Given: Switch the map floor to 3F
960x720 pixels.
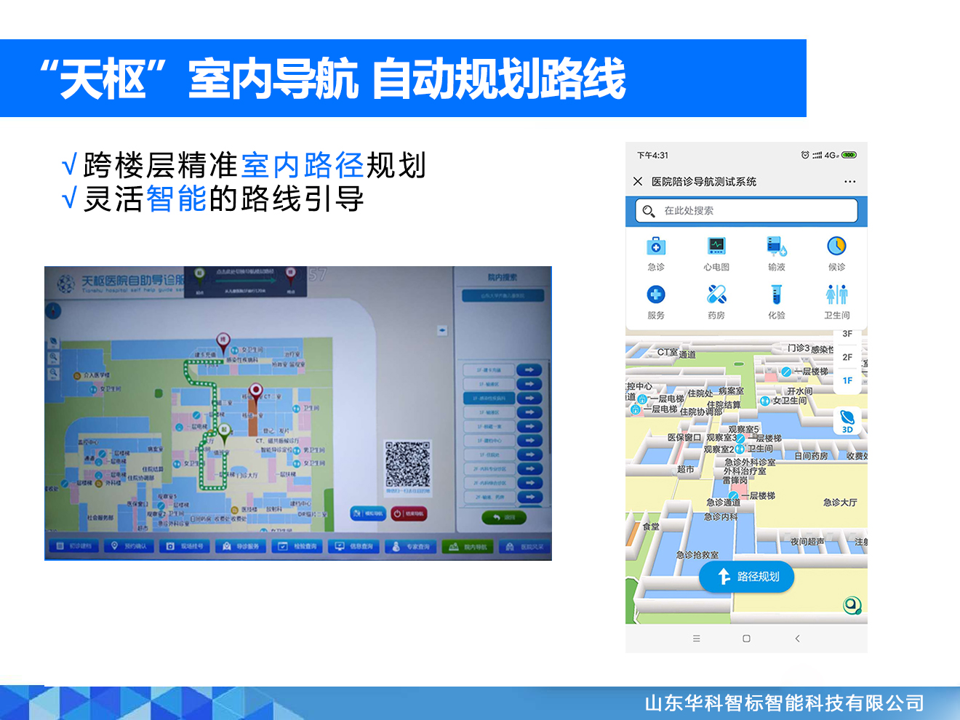Looking at the screenshot, I should pos(847,335).
